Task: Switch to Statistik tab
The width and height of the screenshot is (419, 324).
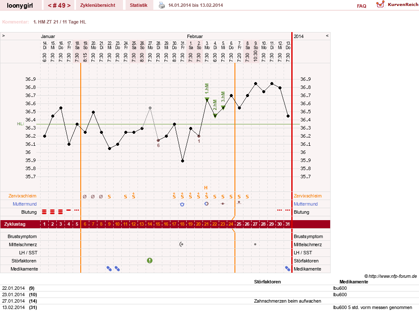Action: coord(138,5)
